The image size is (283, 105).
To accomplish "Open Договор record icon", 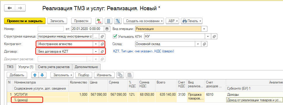I will [x=102, y=51].
